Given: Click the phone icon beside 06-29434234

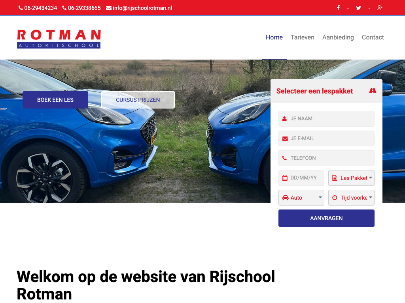Looking at the screenshot, I should [21, 8].
